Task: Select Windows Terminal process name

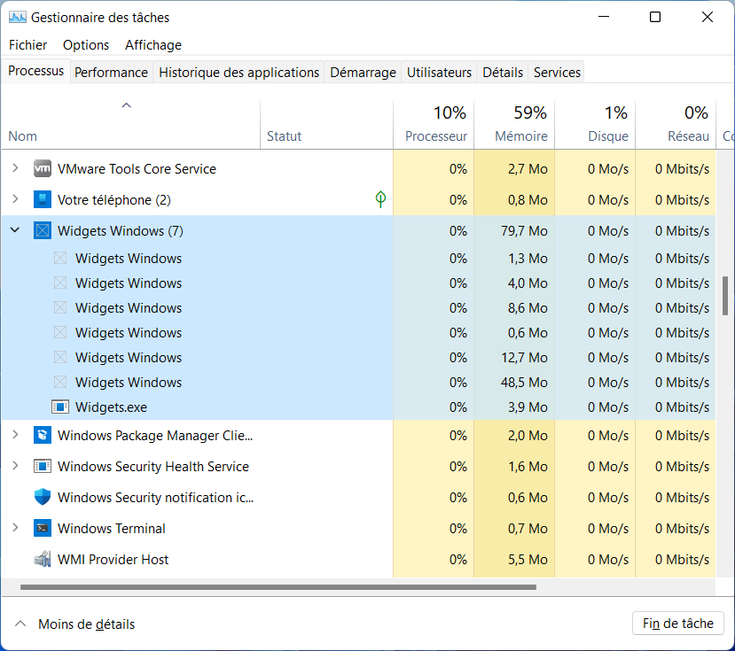Action: (x=111, y=529)
